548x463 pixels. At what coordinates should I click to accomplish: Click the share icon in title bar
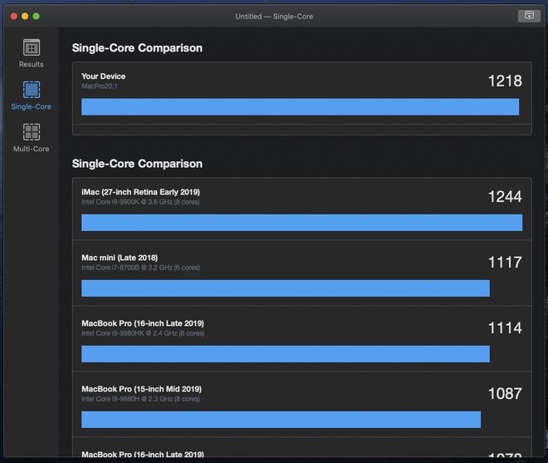[528, 16]
